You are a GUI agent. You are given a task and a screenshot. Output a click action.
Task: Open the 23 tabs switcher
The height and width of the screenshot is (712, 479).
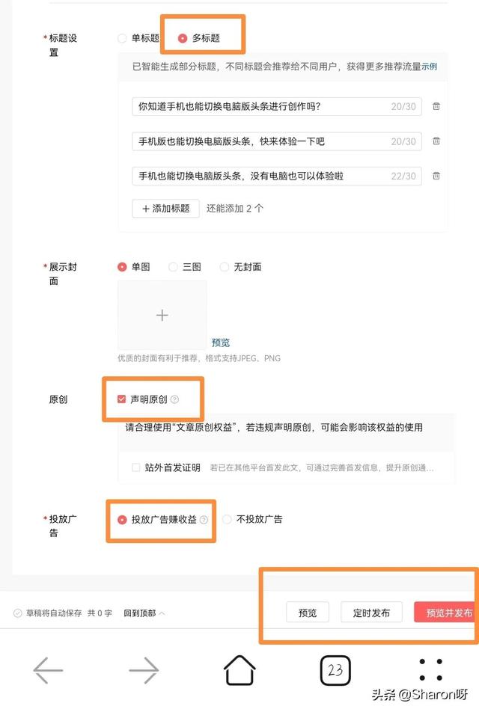(x=335, y=670)
